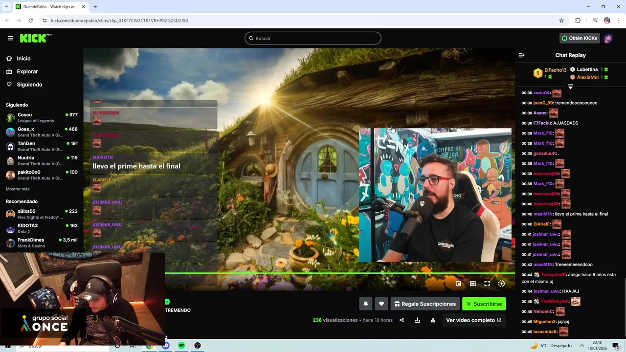Click the Obtén KICKs button
626x352 pixels.
[580, 38]
